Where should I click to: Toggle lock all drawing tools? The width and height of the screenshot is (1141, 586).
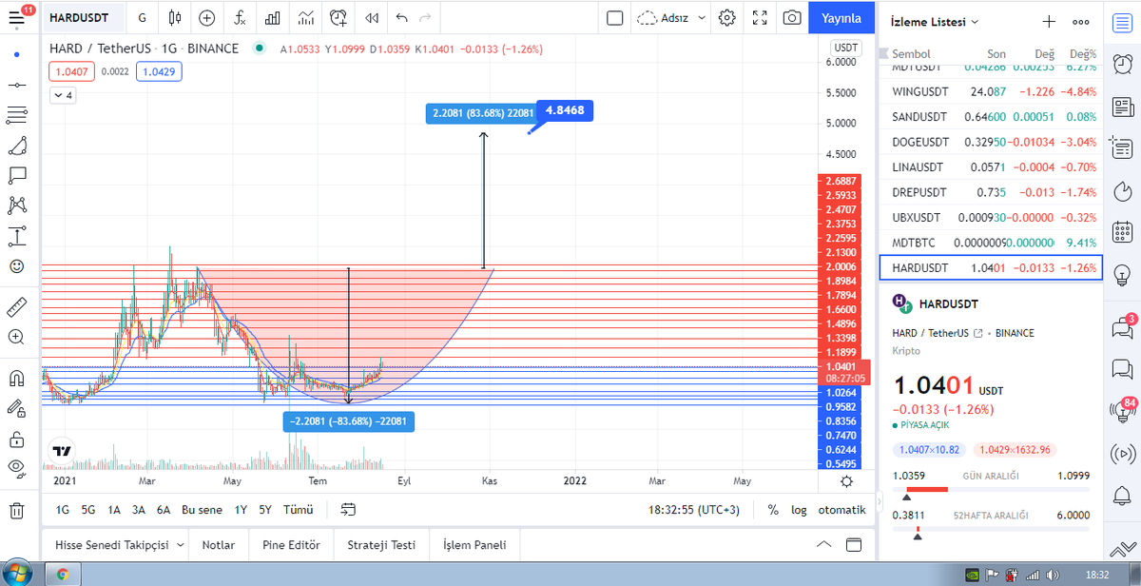(16, 439)
